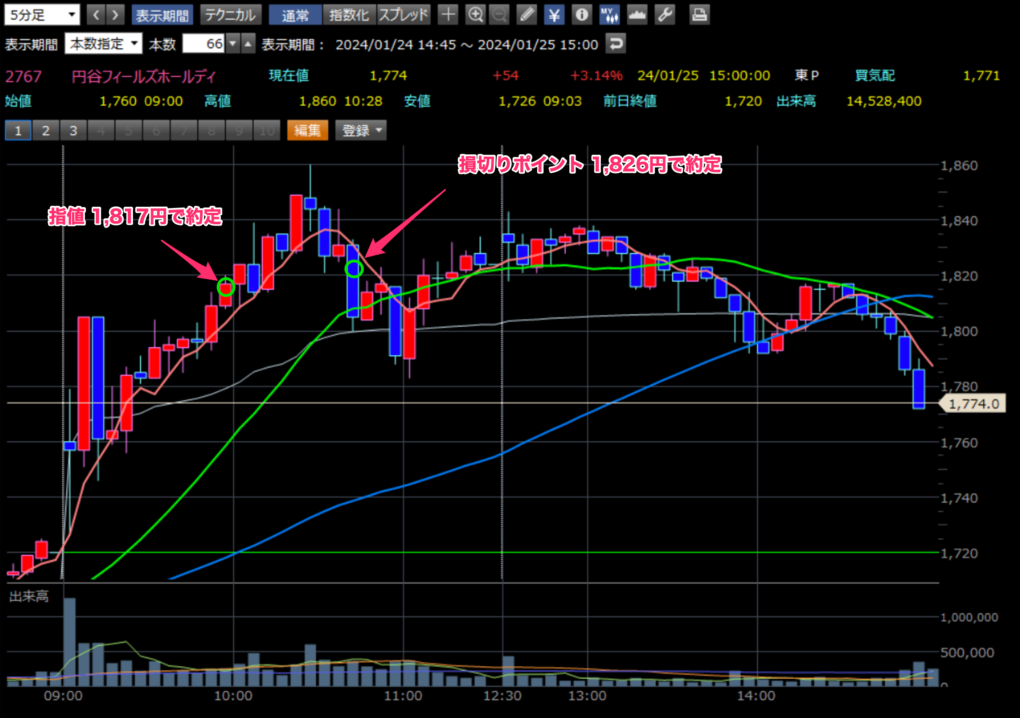Select chart preset tab 3
The image size is (1020, 718).
[x=73, y=131]
